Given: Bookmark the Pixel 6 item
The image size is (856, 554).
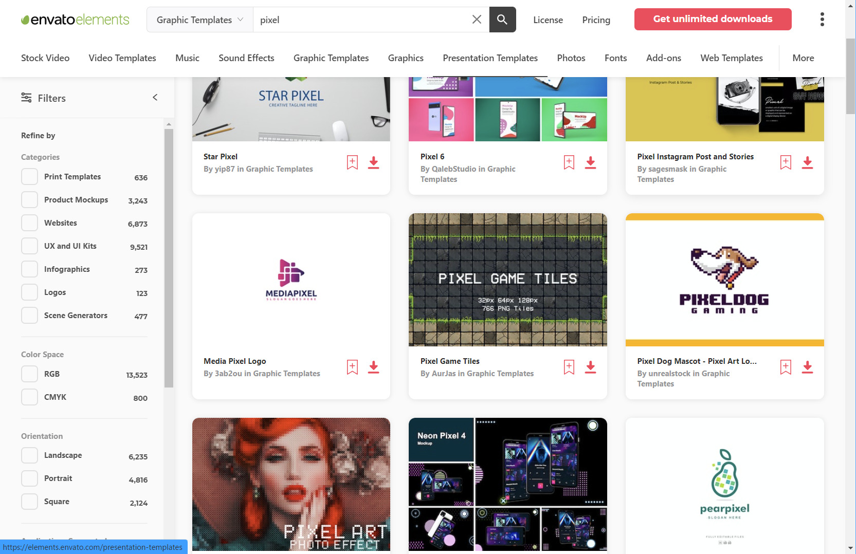Looking at the screenshot, I should [569, 162].
